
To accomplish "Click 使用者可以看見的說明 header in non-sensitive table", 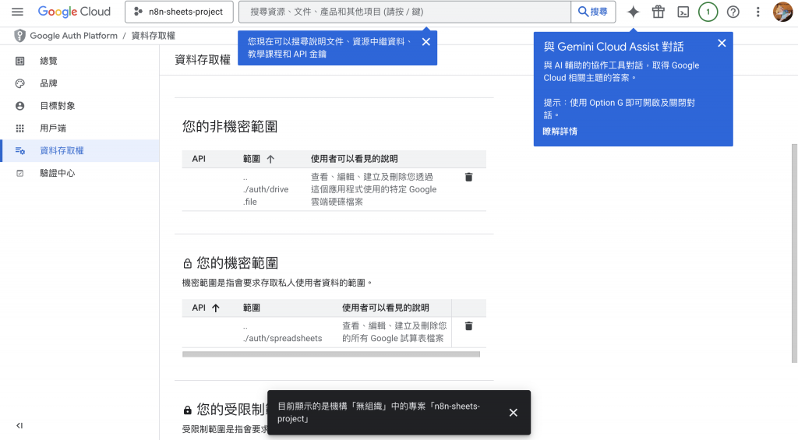I will pyautogui.click(x=355, y=159).
